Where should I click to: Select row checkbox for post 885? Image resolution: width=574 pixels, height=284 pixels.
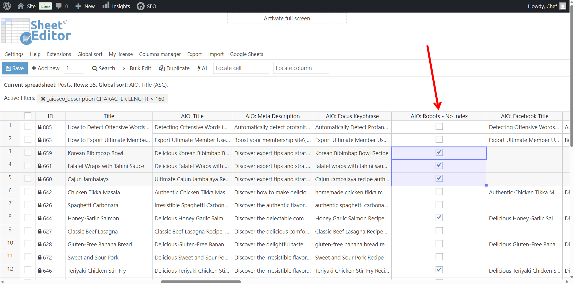(x=28, y=126)
